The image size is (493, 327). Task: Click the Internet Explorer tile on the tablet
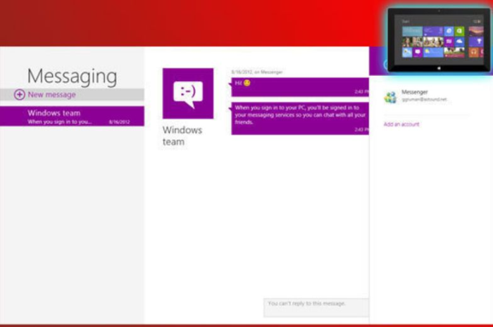[x=449, y=31]
